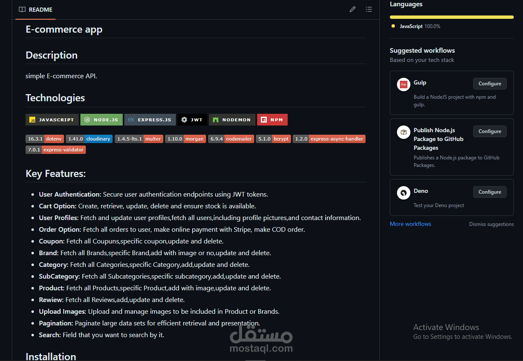Click the Description heading
523x361 pixels.
pos(52,55)
